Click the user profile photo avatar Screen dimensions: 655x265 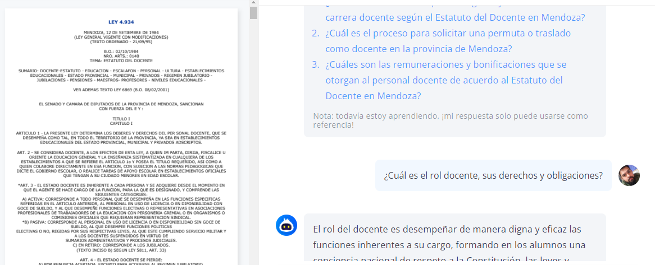pos(629,175)
